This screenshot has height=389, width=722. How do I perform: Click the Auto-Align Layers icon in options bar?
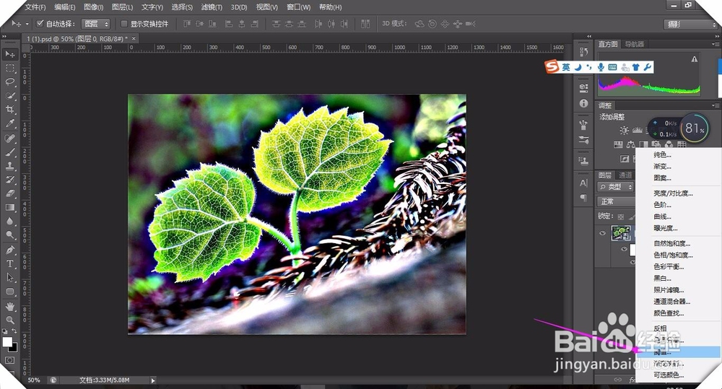coord(365,24)
